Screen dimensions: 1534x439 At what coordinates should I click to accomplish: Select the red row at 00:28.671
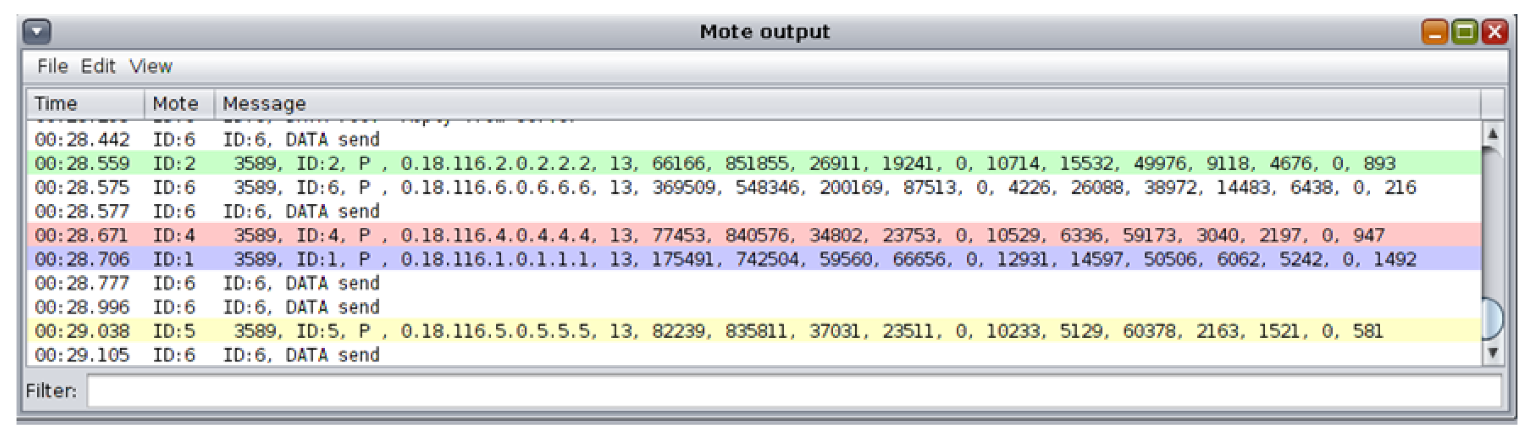[x=754, y=235]
